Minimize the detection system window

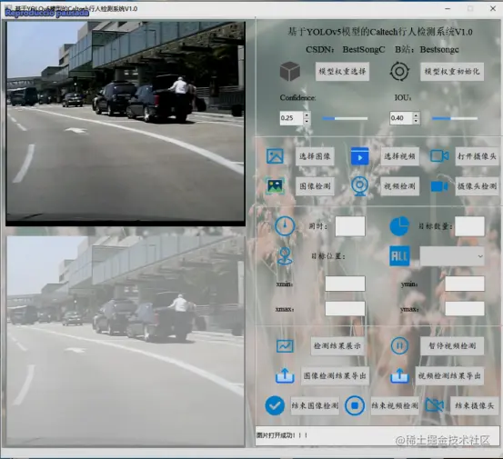click(x=448, y=9)
